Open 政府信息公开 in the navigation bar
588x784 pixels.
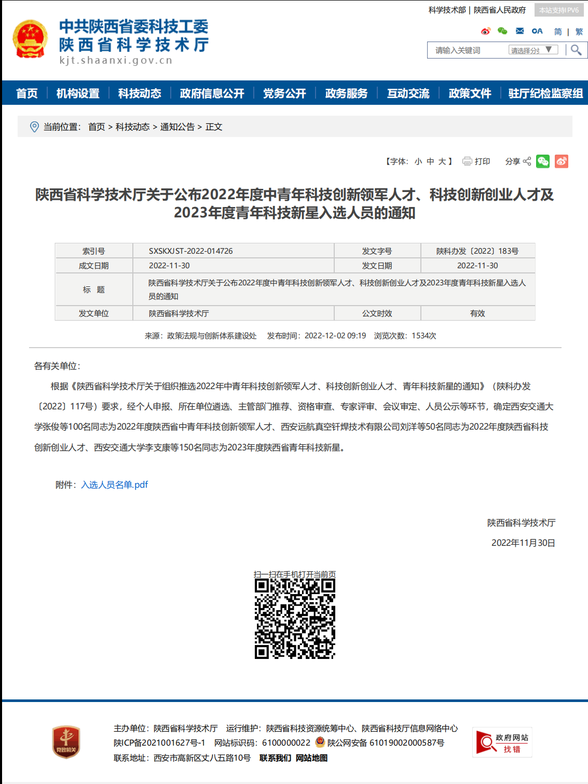(212, 93)
